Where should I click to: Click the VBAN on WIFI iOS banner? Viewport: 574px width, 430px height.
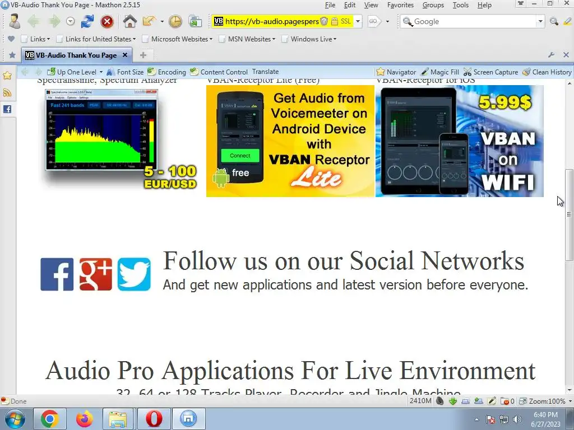click(460, 141)
